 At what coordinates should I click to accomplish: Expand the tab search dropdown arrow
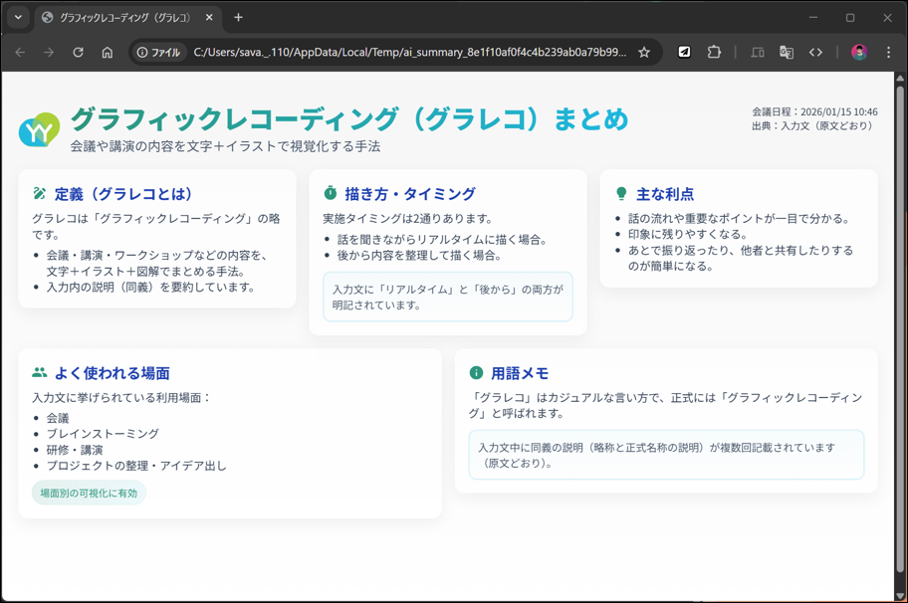click(x=18, y=17)
